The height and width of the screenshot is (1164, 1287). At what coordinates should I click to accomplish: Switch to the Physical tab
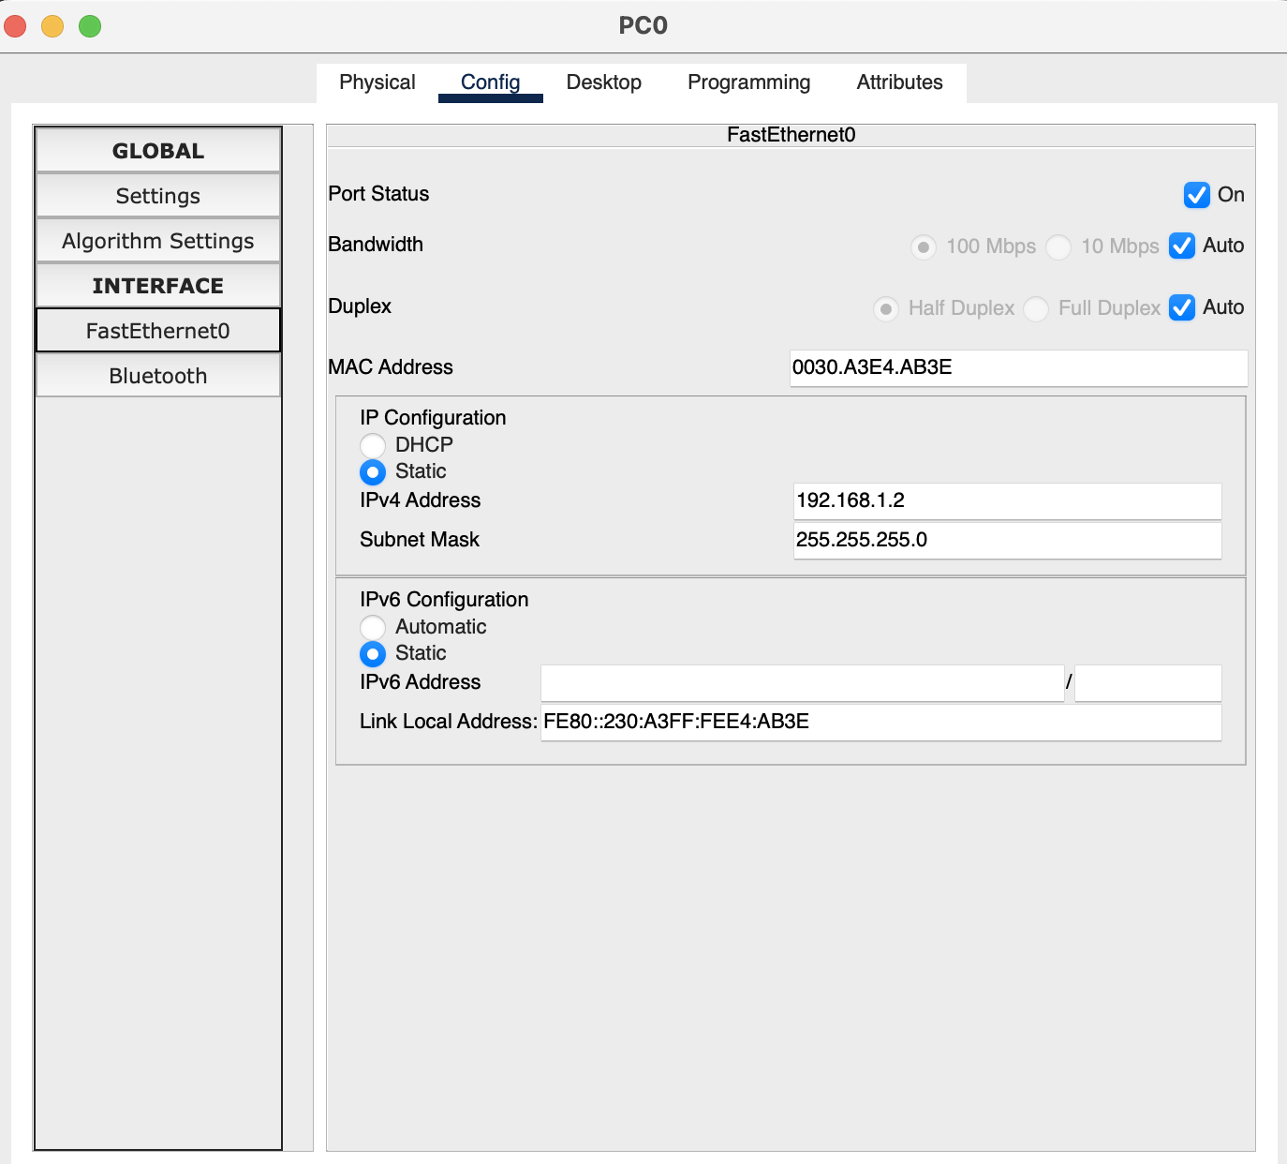(x=377, y=82)
